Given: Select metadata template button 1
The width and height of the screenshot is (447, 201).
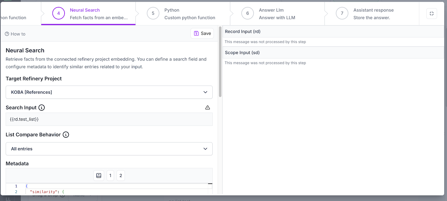Looking at the screenshot, I should [110, 176].
